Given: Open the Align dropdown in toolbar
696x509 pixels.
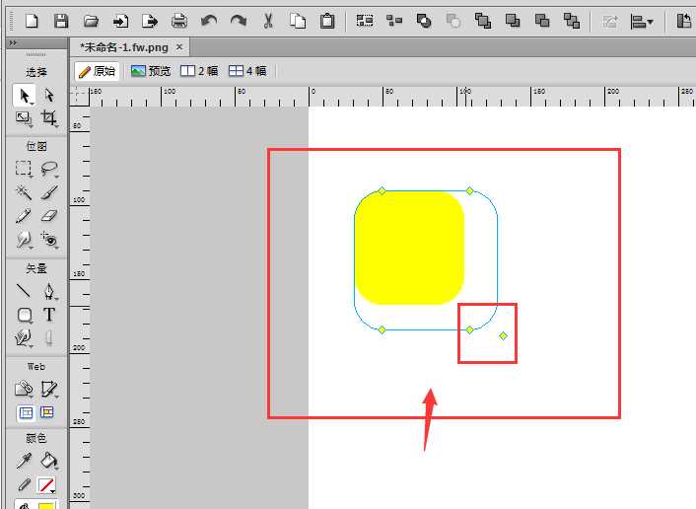Looking at the screenshot, I should tap(643, 20).
